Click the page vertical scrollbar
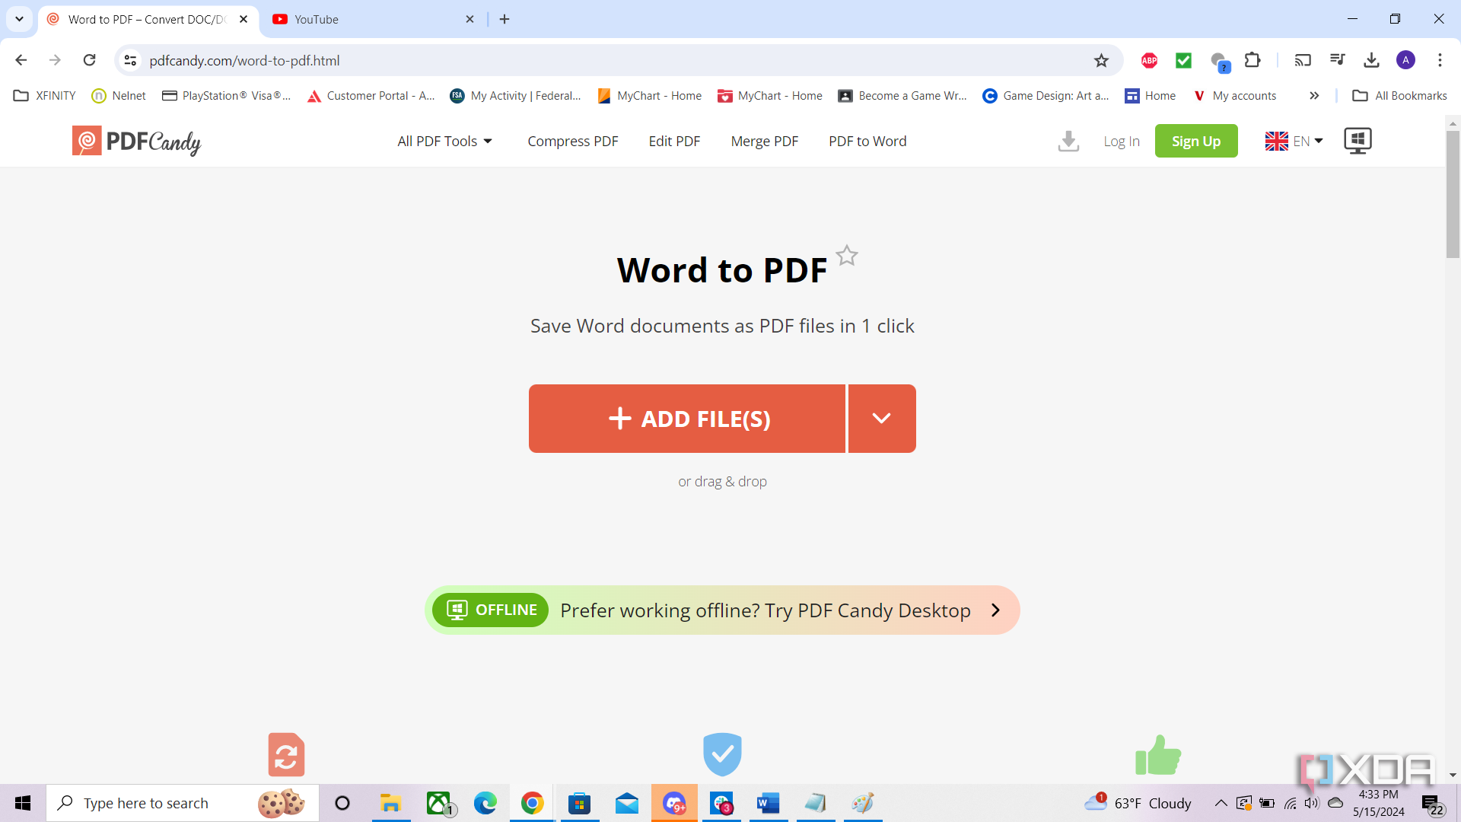 [1453, 194]
